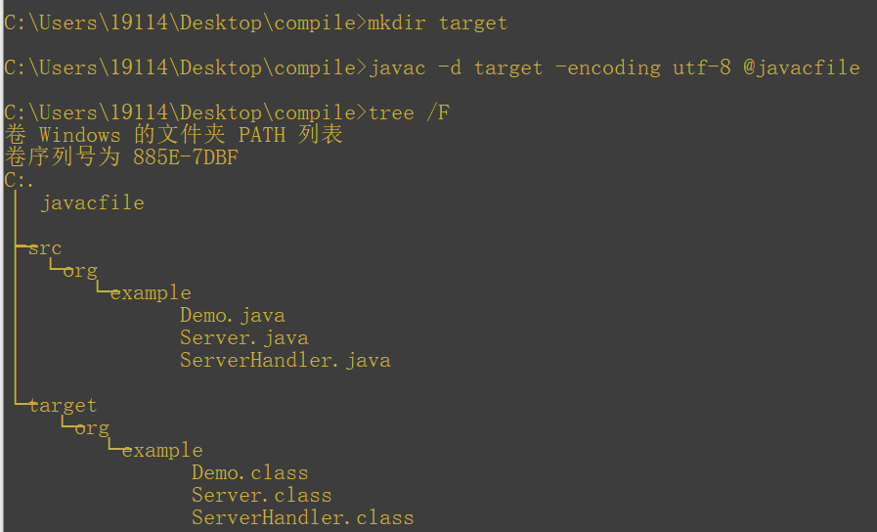The height and width of the screenshot is (532, 877).
Task: Click the 'C:.' root path line
Action: [19, 180]
